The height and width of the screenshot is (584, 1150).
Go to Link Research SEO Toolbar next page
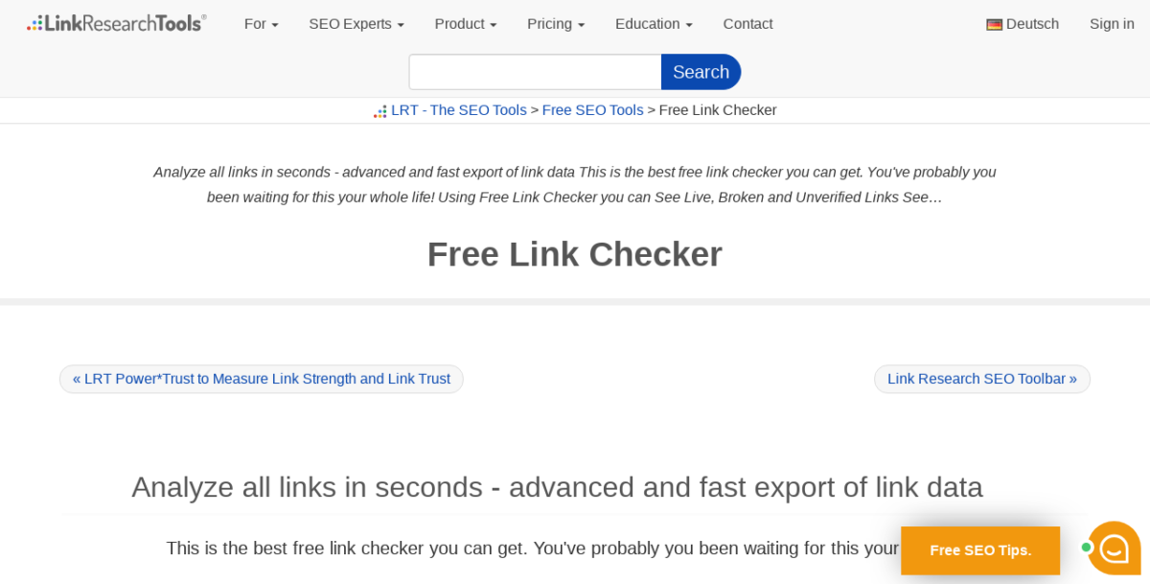coord(981,378)
